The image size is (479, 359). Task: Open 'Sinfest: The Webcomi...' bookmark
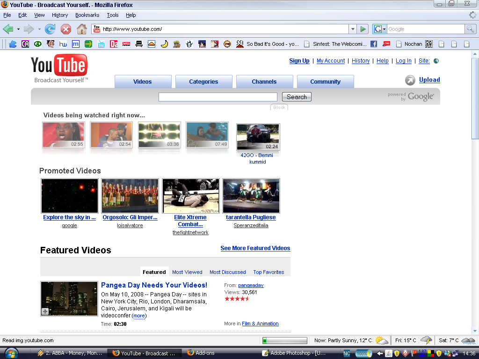click(335, 44)
